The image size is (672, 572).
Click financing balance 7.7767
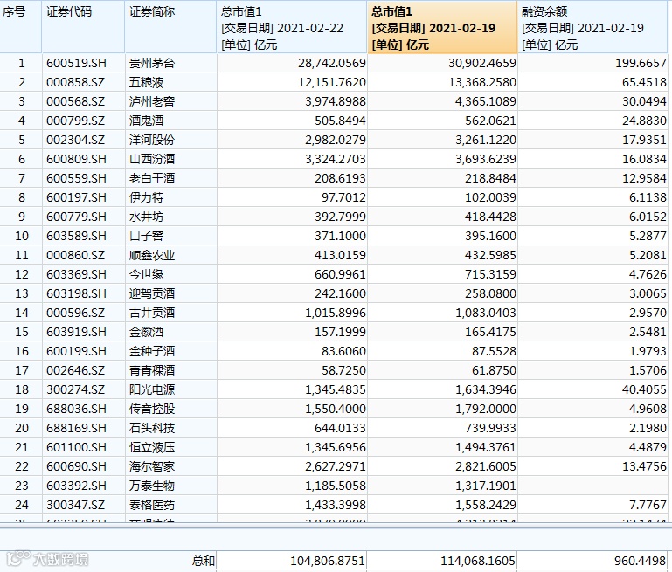coord(648,505)
